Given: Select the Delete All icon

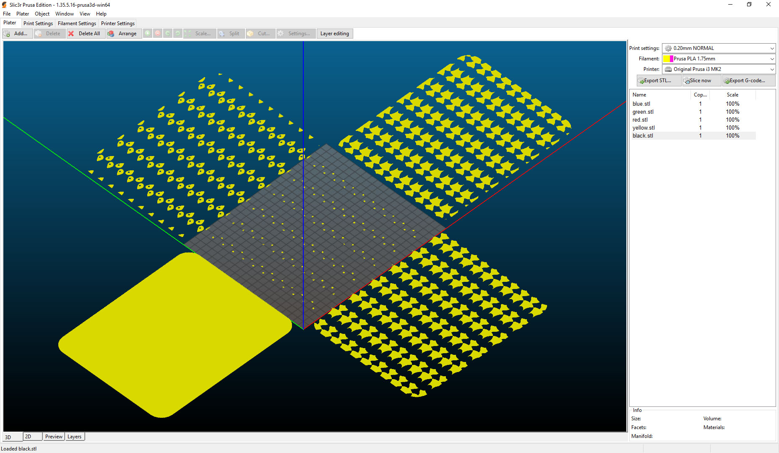Looking at the screenshot, I should [x=71, y=33].
